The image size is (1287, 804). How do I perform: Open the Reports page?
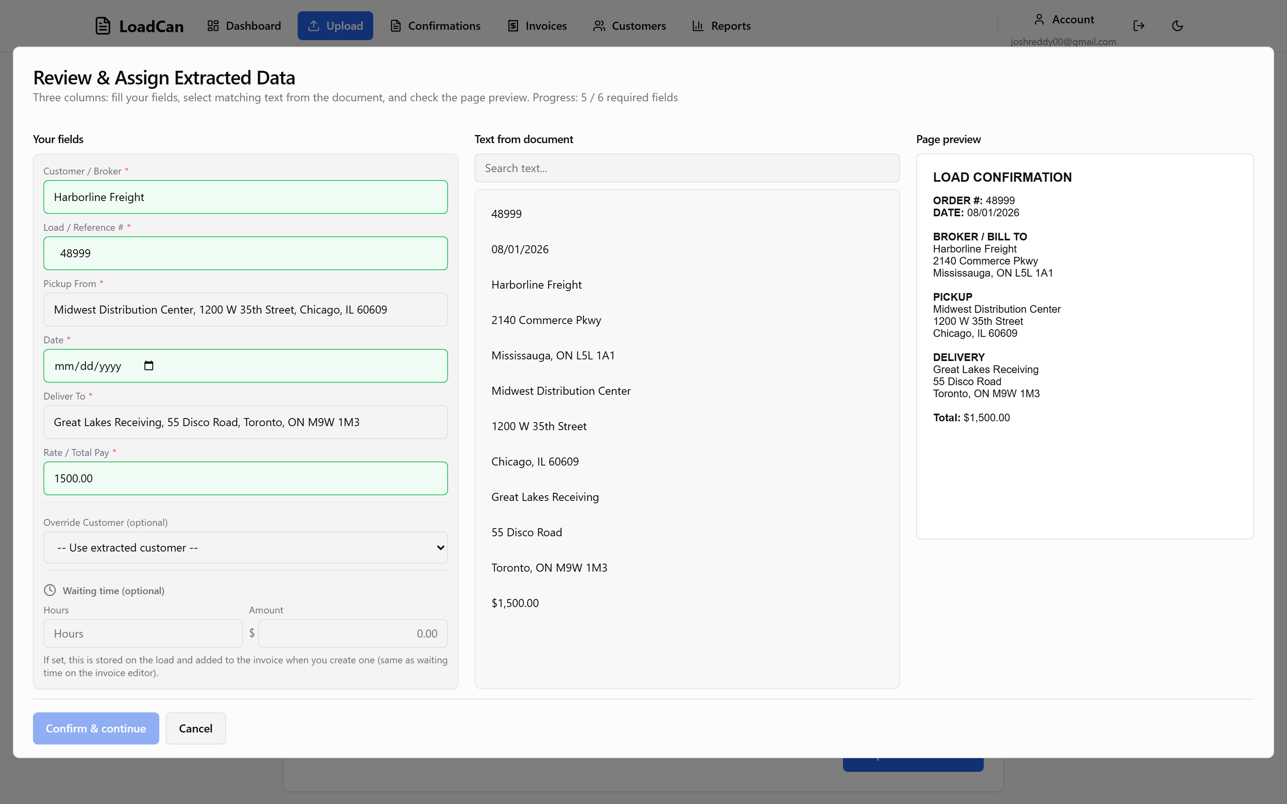[x=721, y=25]
